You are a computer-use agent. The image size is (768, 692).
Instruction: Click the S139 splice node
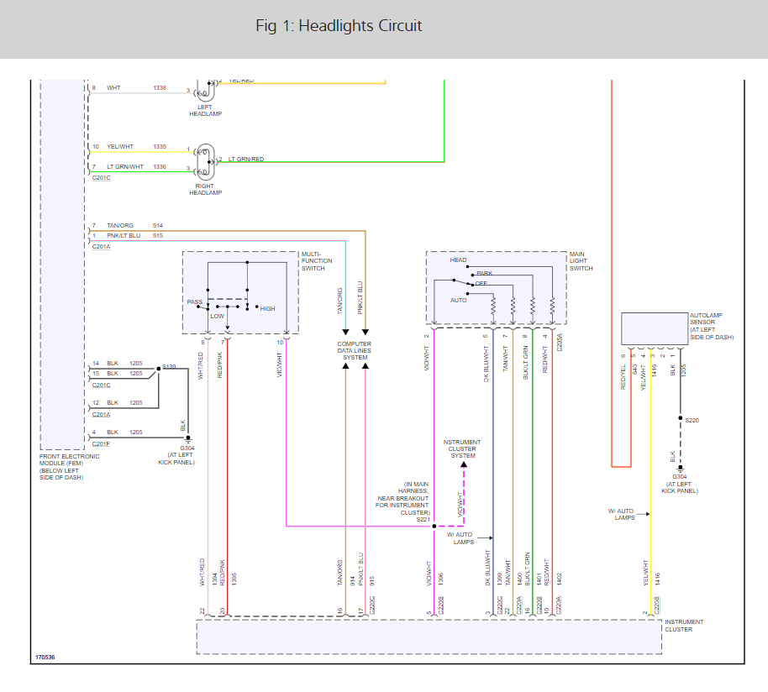(x=159, y=368)
